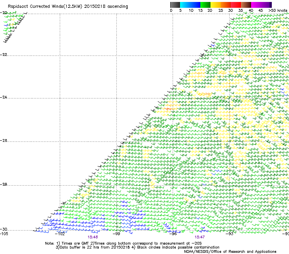Click the longitude label '-93'
The width and height of the screenshot is (289, 254).
coord(230,234)
